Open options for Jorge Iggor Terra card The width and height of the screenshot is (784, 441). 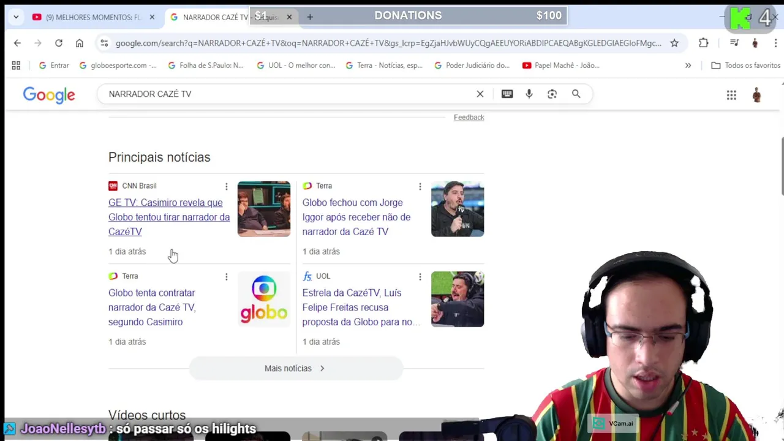click(420, 186)
